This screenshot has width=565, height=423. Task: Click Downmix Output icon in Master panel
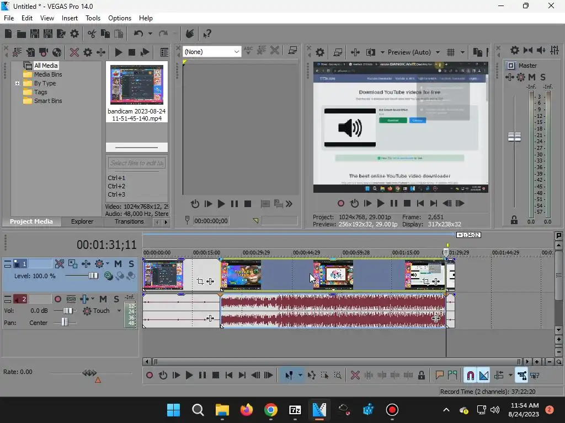[x=528, y=50]
